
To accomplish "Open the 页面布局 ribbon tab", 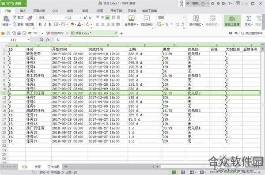I will point(39,11).
